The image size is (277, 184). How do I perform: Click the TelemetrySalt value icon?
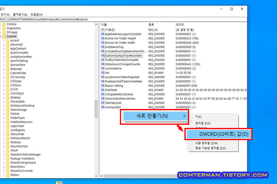coord(102,103)
